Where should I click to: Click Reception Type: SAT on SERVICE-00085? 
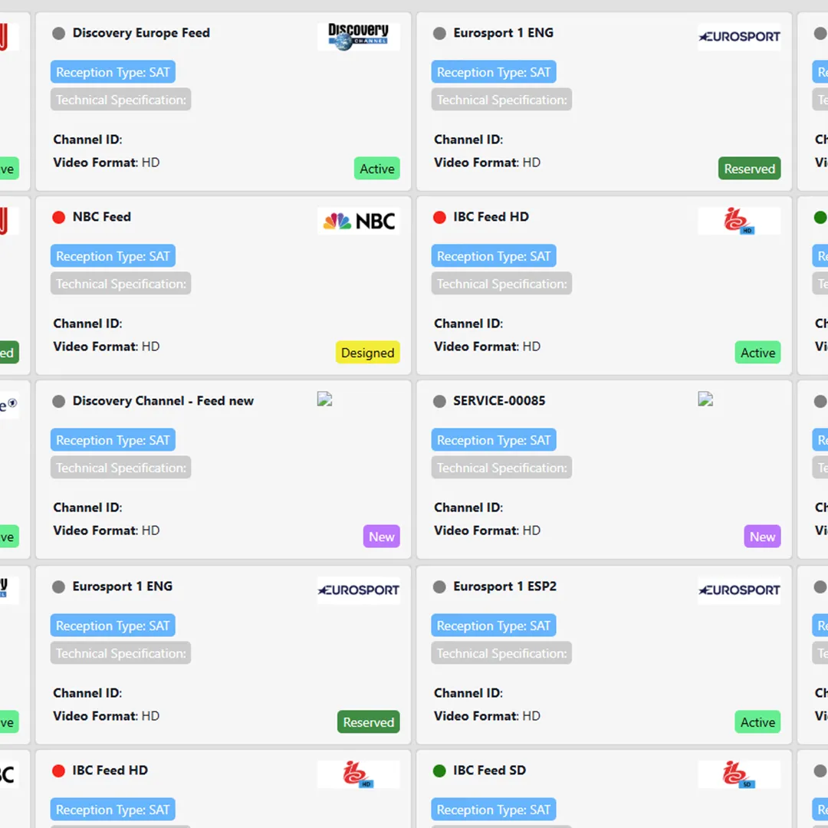coord(494,440)
